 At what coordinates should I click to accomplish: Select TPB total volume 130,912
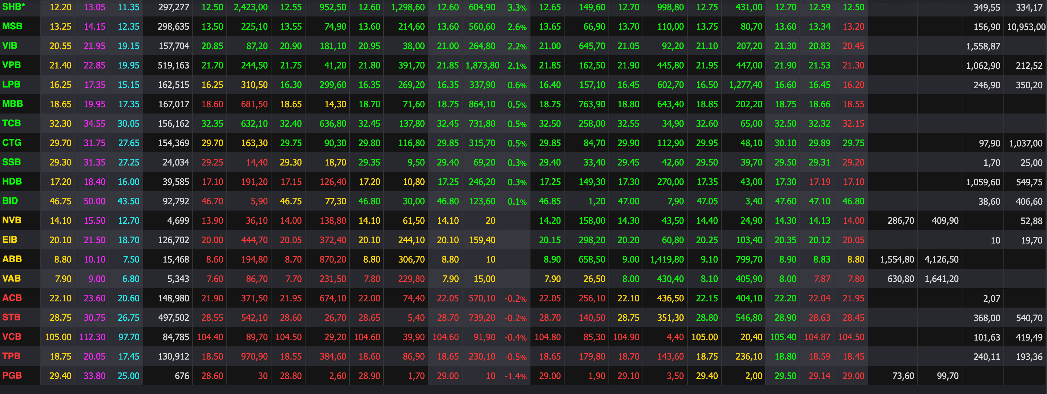[174, 357]
